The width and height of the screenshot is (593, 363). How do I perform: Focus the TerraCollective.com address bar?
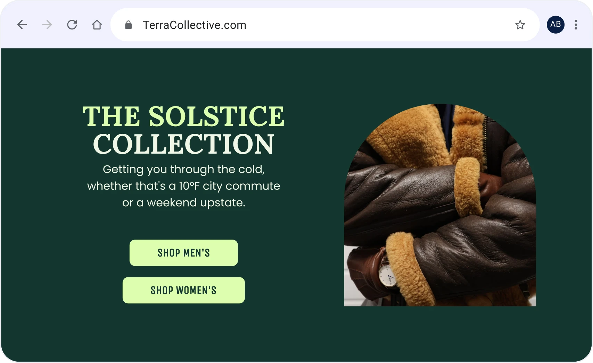coord(325,25)
